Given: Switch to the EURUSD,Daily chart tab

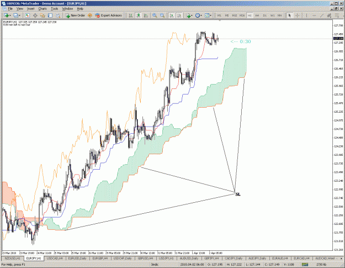Looking at the screenshot, I should (77, 258).
